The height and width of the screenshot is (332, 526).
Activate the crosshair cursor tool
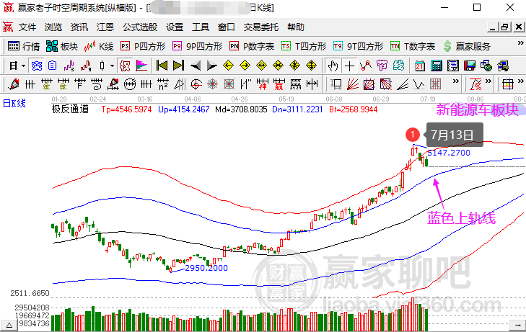[349, 66]
